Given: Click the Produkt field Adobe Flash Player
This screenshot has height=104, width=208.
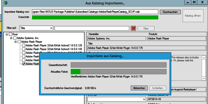Looking at the screenshot, I should [177, 38].
